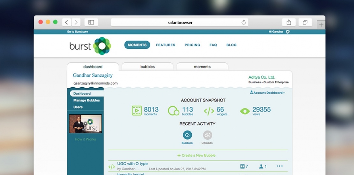The width and height of the screenshot is (354, 175).
Task: Switch to the moments tab
Action: click(x=202, y=67)
